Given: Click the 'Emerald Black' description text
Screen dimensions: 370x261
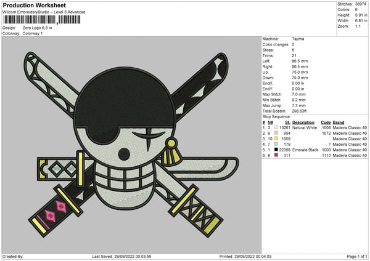Looking at the screenshot, I should (x=305, y=150).
